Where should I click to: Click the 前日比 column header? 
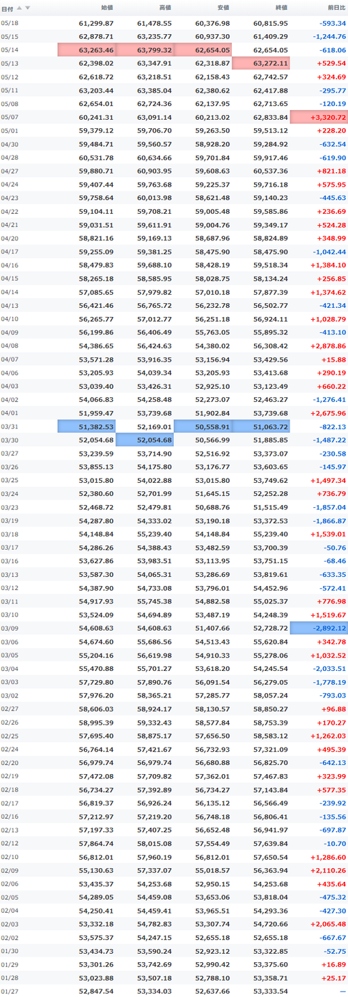point(336,8)
